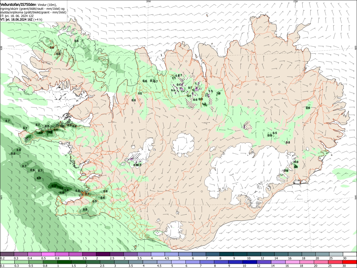Pick the snow scale swatch between 2 and 2.5
Screen dimensions: 357x268
coord(103,254)
